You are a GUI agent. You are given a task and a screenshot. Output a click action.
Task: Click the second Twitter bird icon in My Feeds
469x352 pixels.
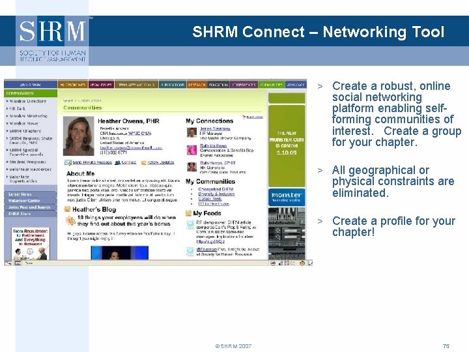[x=190, y=251]
